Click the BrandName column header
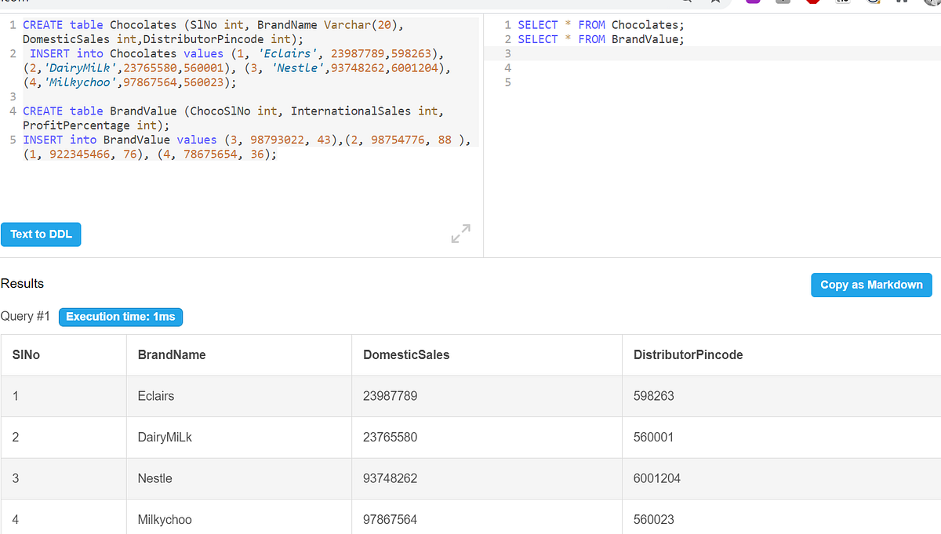This screenshot has width=941, height=534. [x=172, y=354]
